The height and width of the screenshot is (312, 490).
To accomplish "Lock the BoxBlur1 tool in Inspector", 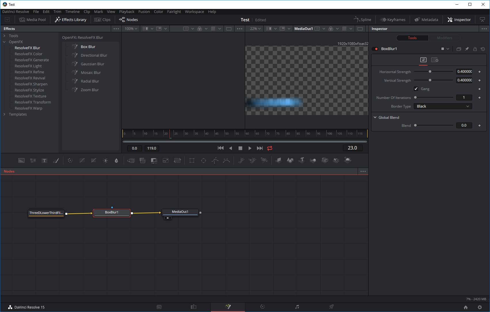I will click(x=475, y=49).
